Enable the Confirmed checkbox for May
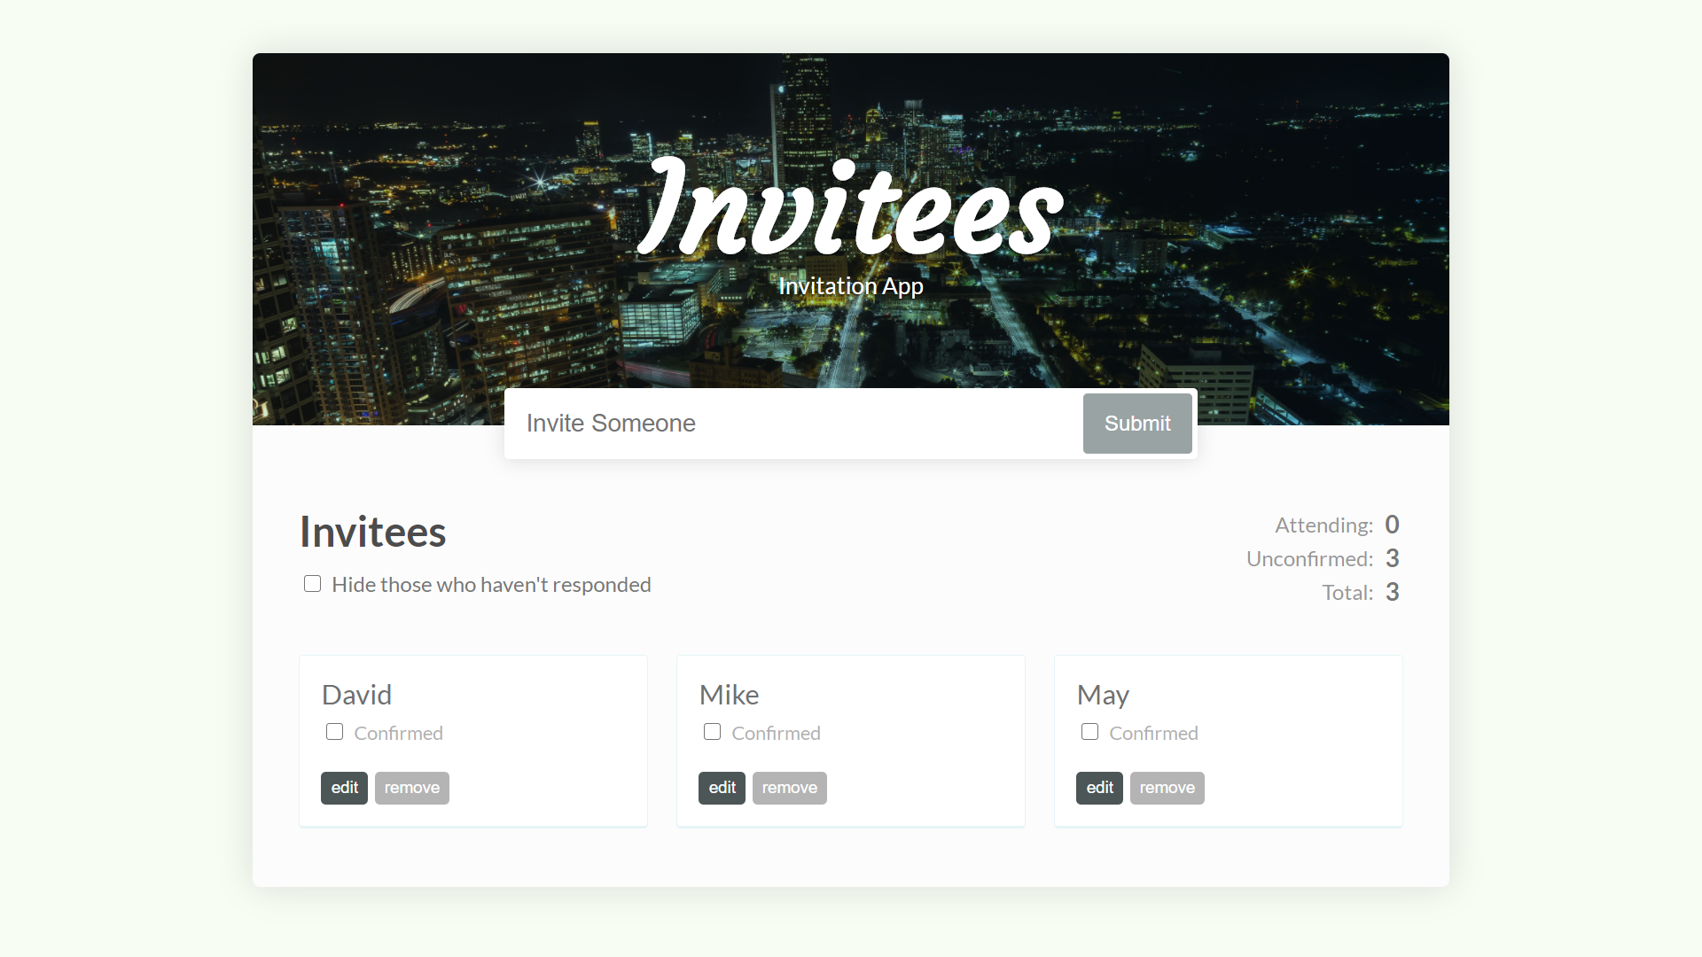 1089,733
